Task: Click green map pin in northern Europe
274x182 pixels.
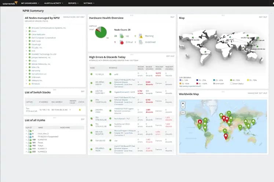Action: tap(229, 114)
